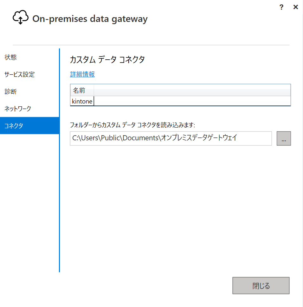Go to the 診断 tab
This screenshot has height=307, width=303.
(11, 92)
